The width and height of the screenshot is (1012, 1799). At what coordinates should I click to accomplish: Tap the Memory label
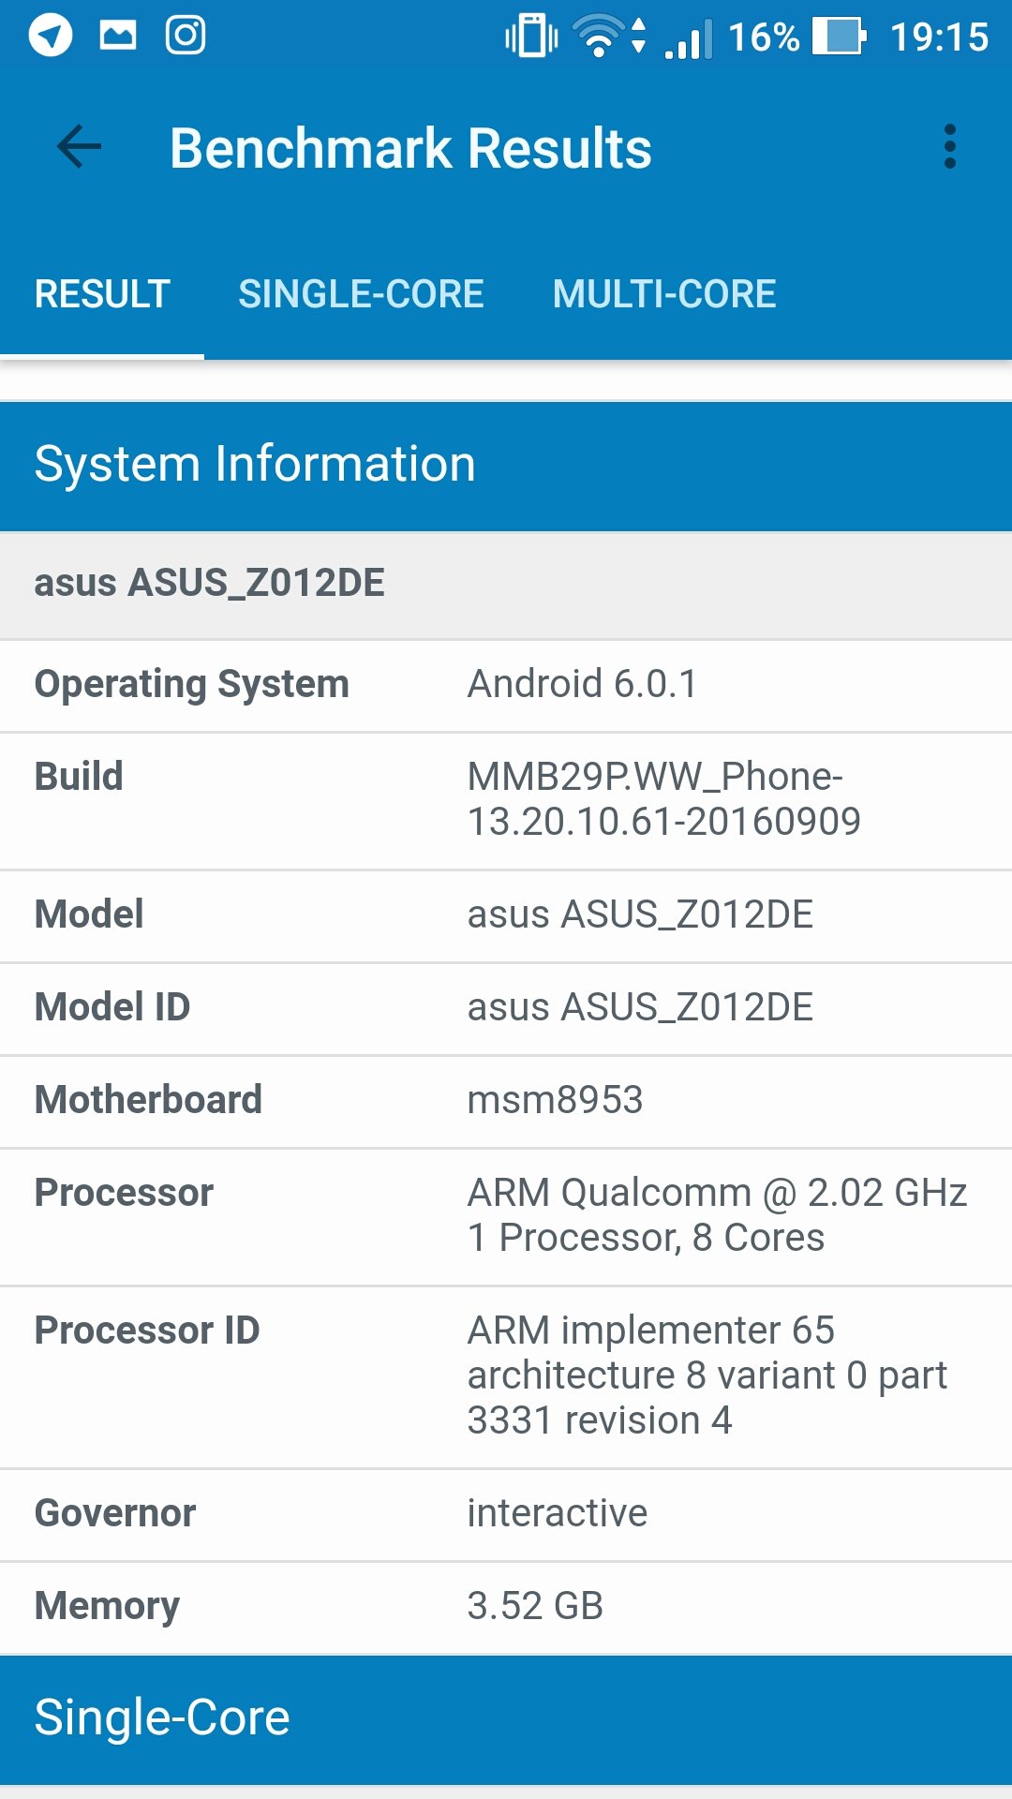tap(107, 1606)
